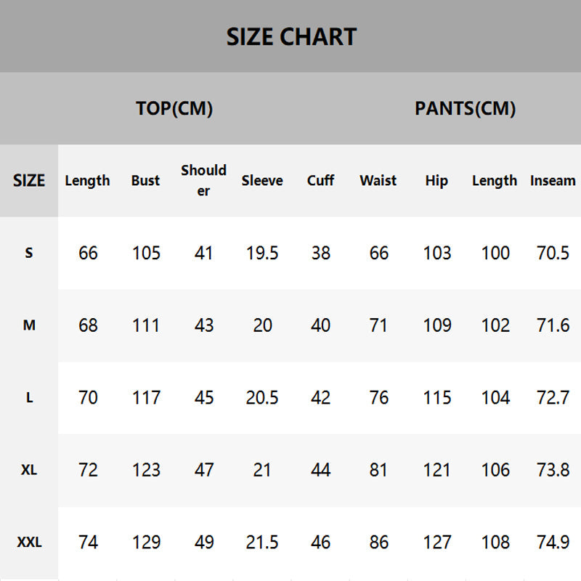This screenshot has height=581, width=581.
Task: Click the SIZE CHART title
Action: coord(291,36)
